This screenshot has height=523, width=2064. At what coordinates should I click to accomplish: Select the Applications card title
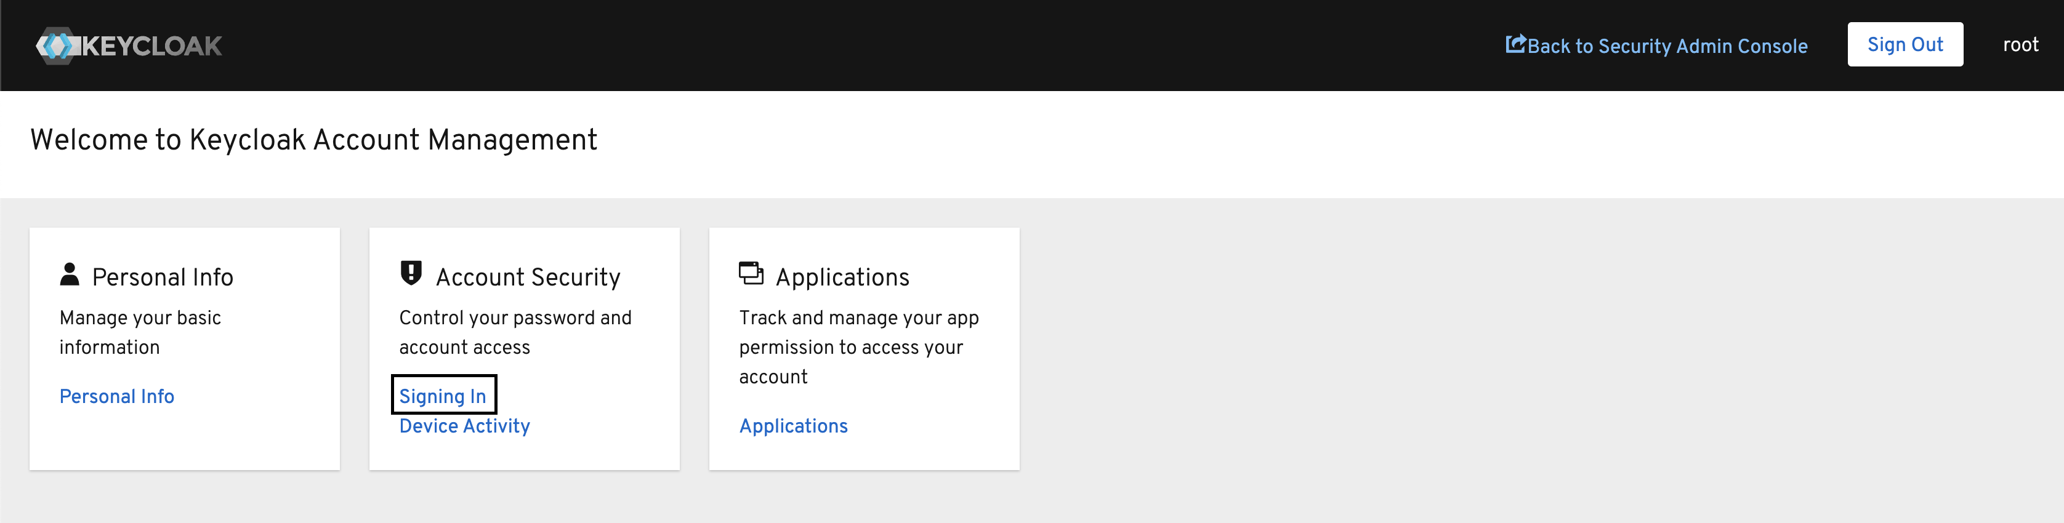point(842,277)
